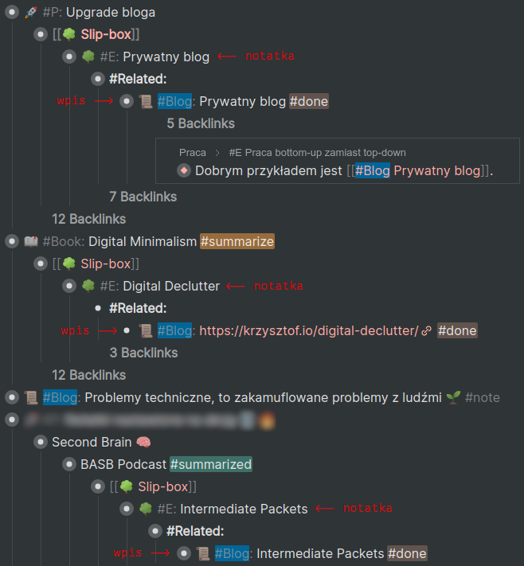This screenshot has width=524, height=566.
Task: Toggle the Second Brain bullet
Action: (41, 442)
